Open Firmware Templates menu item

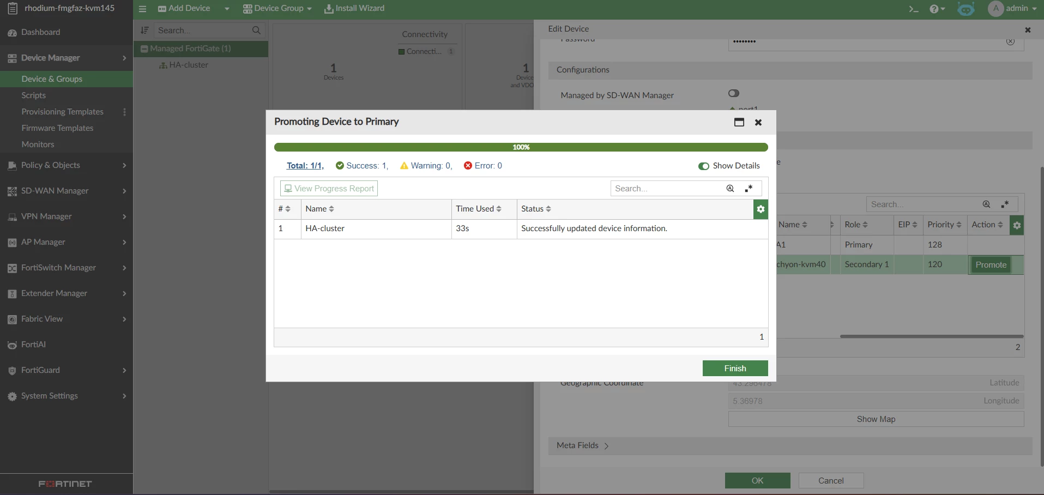(67, 128)
